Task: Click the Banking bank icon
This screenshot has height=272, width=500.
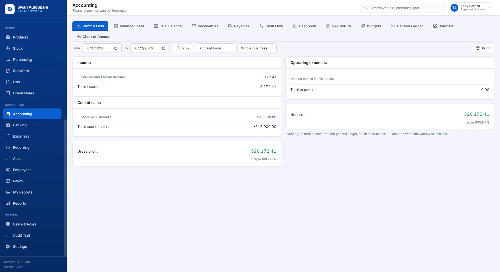Action: (8, 125)
